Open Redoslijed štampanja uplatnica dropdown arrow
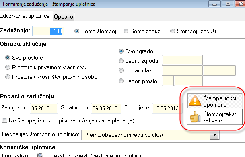The image size is (245, 157). 214,135
